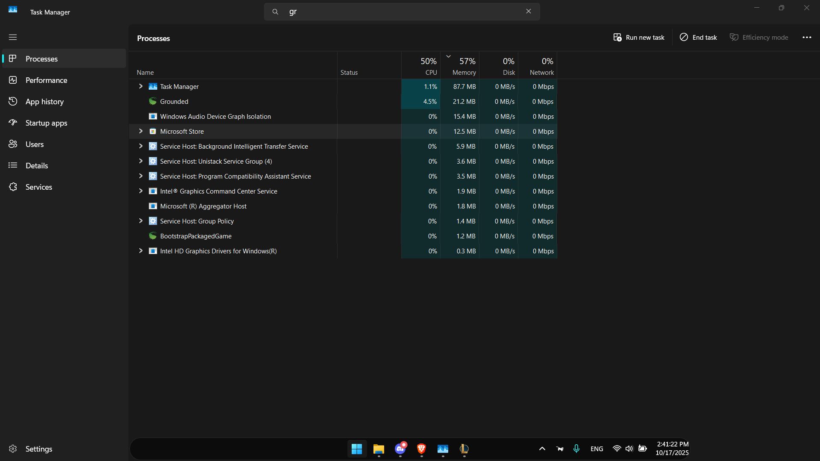Screen dimensions: 820x461
Task: Click the microphone tray icon
Action: 576,449
